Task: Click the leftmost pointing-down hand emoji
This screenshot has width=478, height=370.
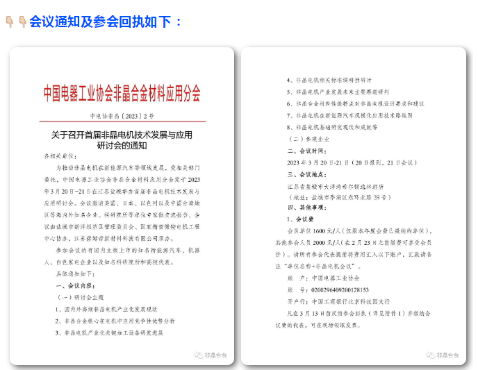Action: 10,22
